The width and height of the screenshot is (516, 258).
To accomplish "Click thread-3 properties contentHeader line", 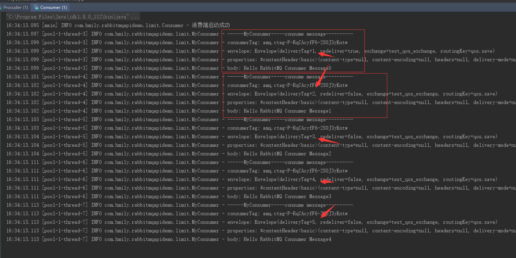I will [x=261, y=60].
